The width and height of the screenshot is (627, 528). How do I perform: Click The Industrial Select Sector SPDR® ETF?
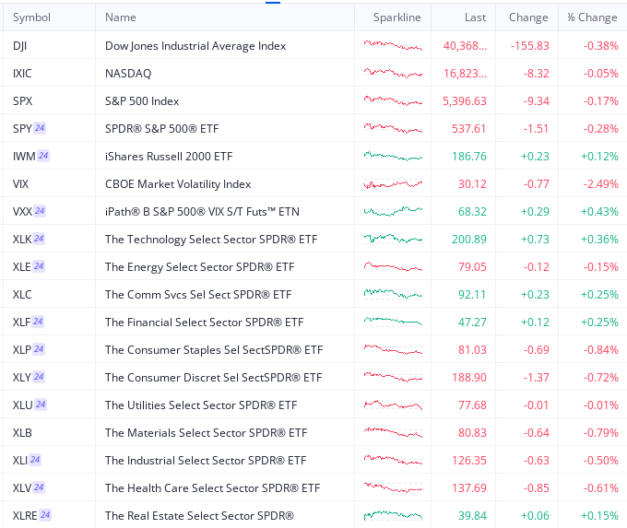tap(206, 460)
